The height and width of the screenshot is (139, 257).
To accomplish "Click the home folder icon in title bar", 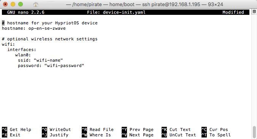I will click(x=36, y=5).
